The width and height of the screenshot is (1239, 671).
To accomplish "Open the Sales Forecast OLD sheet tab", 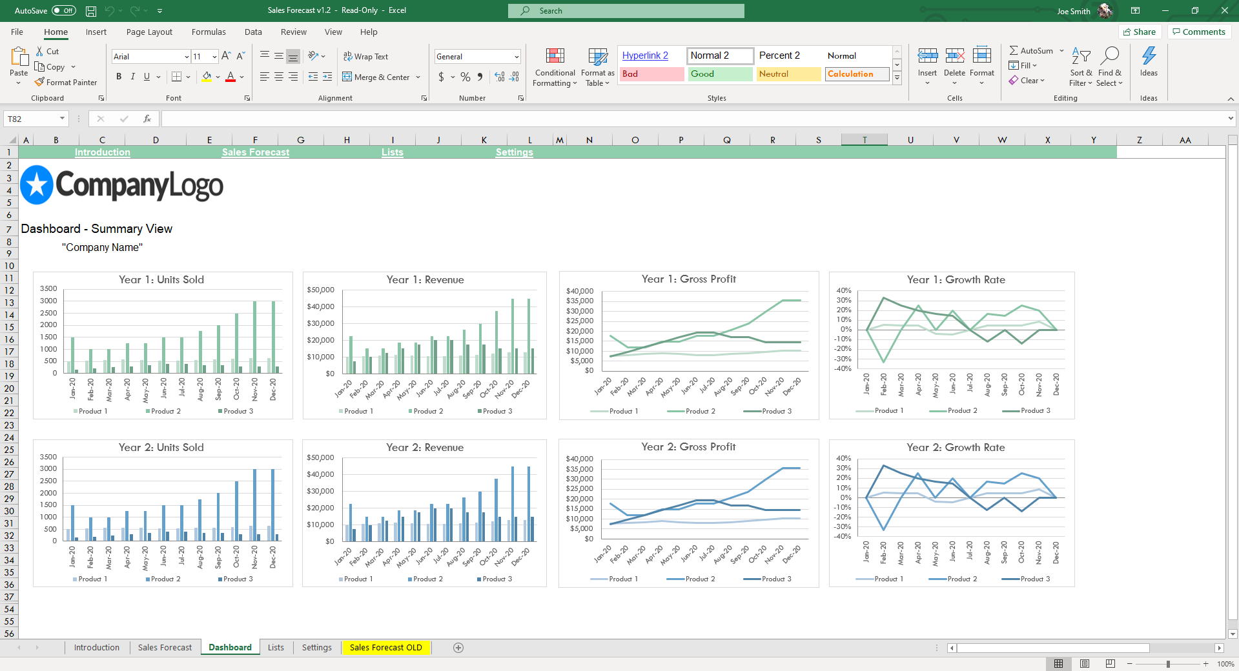I will (x=386, y=647).
